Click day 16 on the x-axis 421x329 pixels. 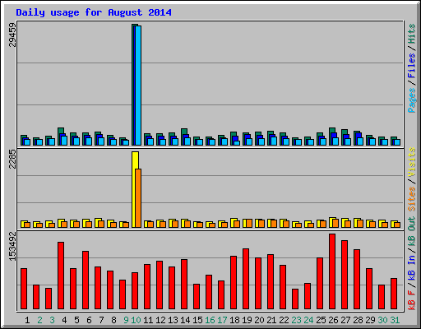[x=210, y=320]
